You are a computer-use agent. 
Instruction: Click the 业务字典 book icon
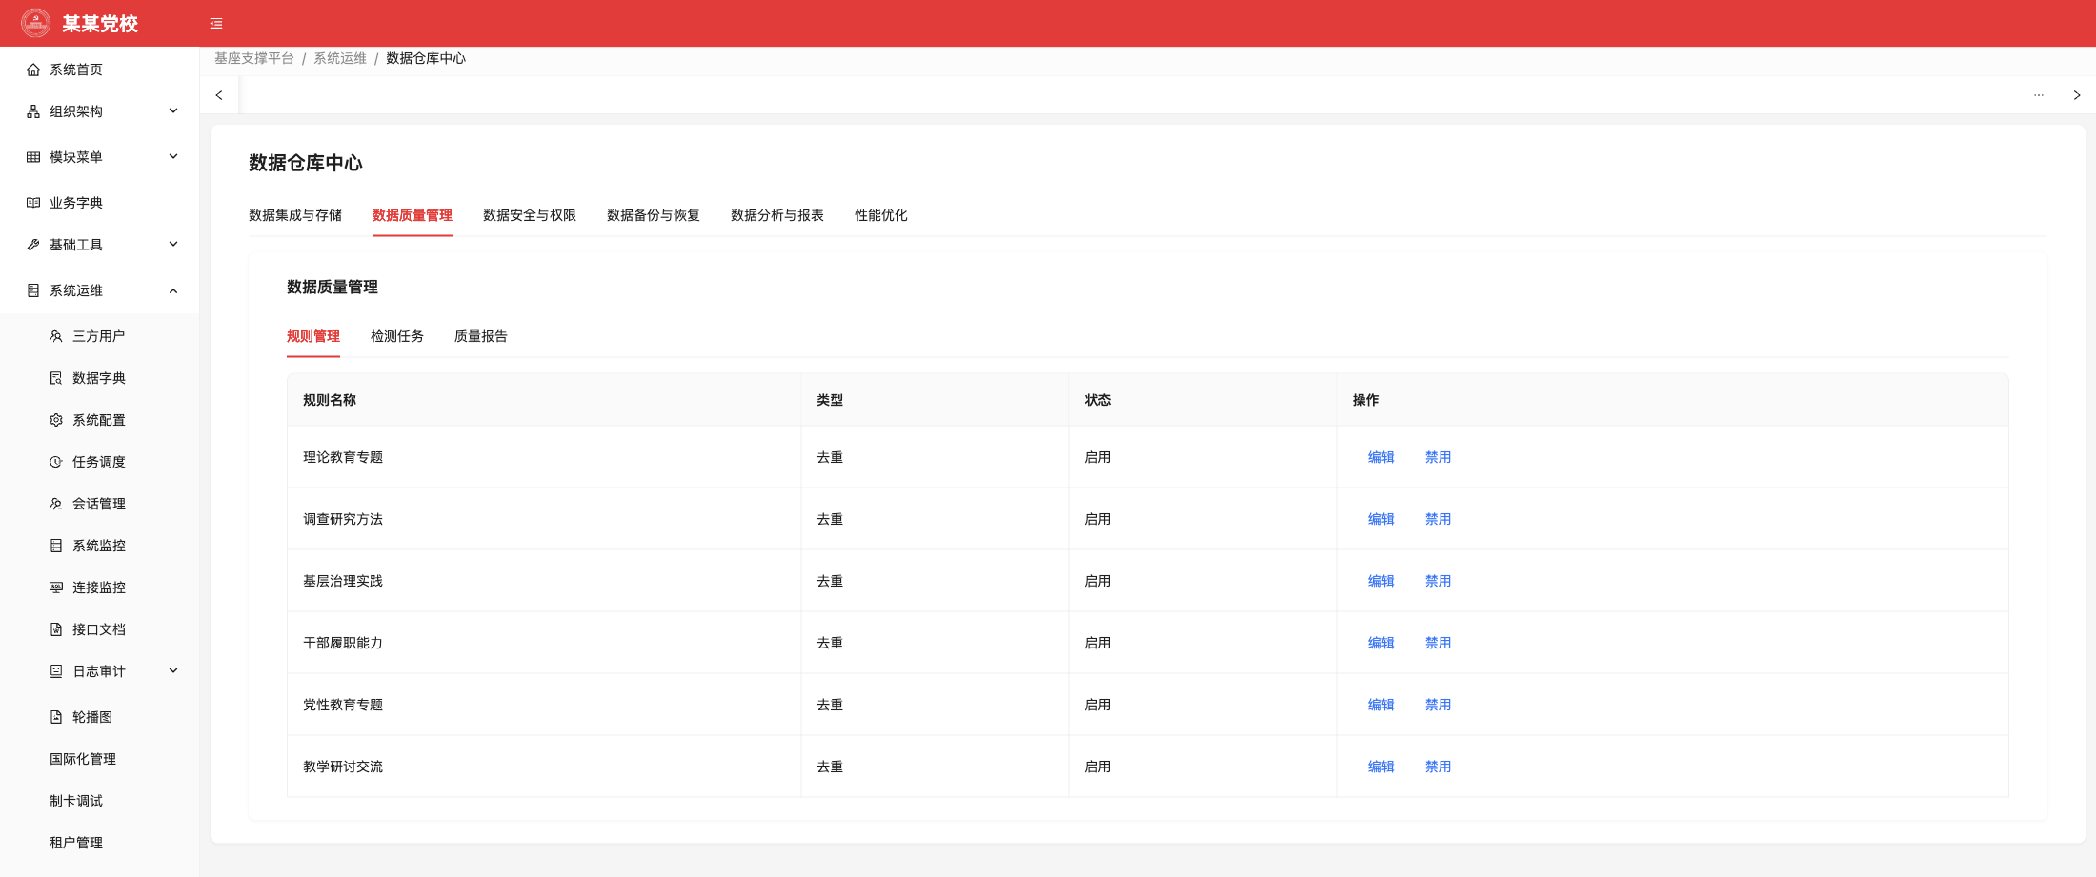33,203
